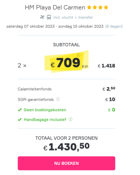This screenshot has height=175, width=140.
Task: Open Handbagage inclusief info icon
Action: coord(71,119)
